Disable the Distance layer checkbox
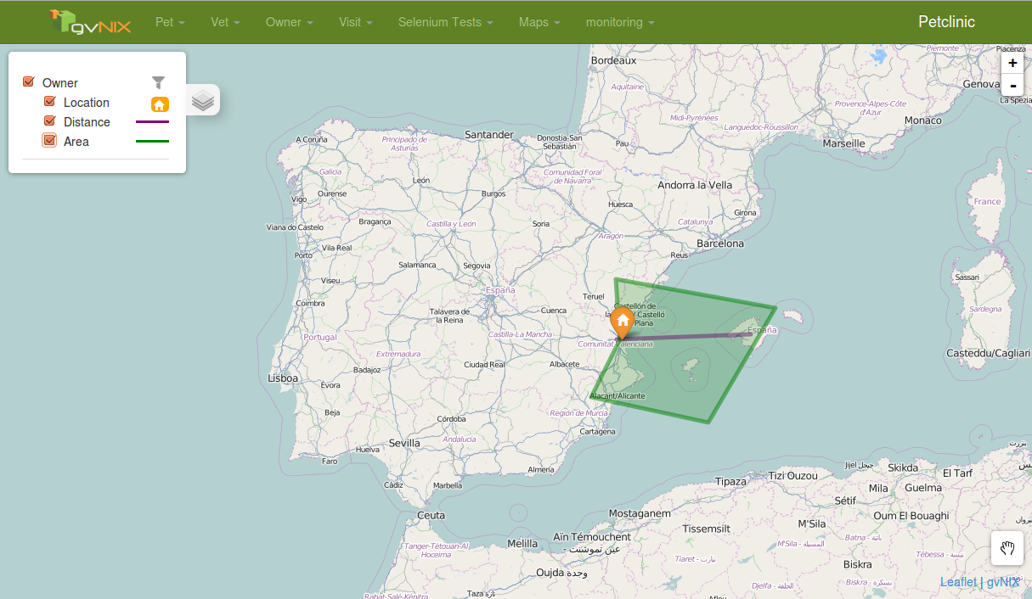1032x599 pixels. tap(50, 121)
